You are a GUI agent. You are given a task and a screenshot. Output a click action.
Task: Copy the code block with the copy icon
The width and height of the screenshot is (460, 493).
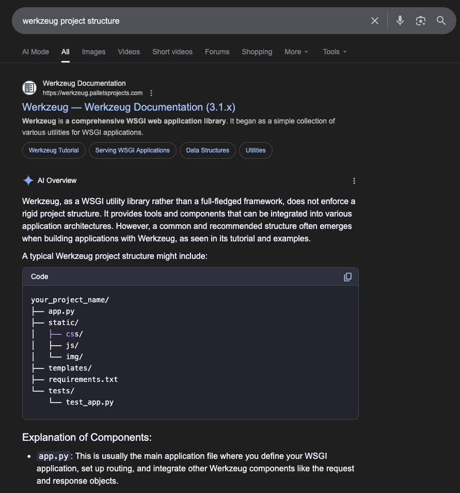click(347, 276)
